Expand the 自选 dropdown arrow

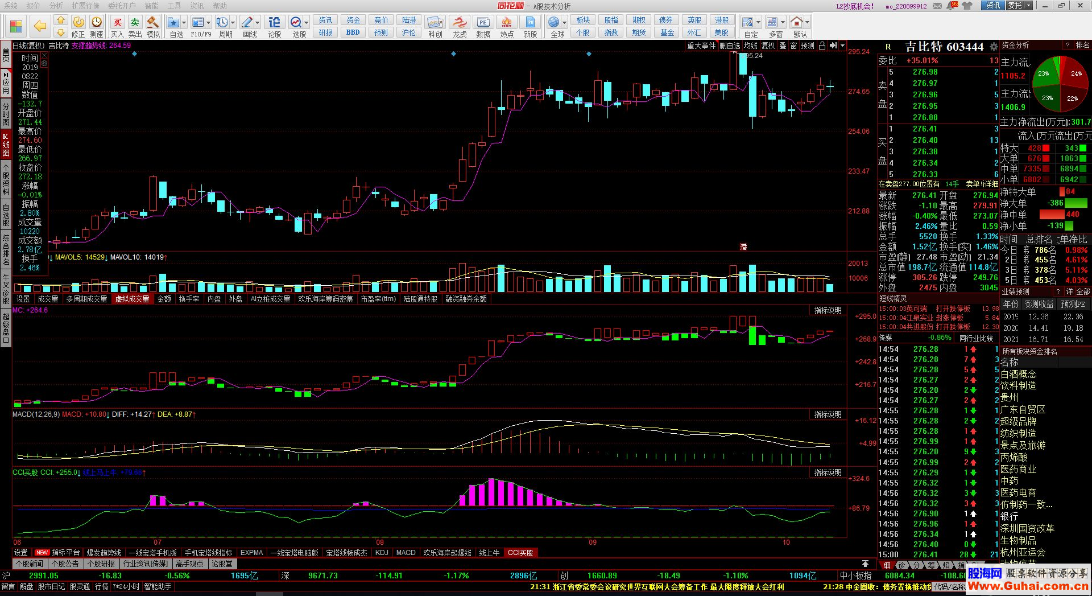pyautogui.click(x=184, y=23)
